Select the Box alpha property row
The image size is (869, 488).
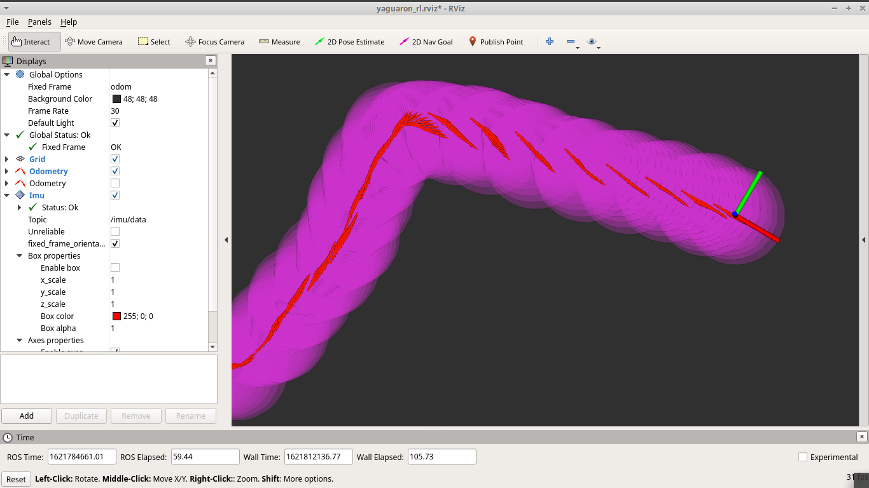point(104,328)
